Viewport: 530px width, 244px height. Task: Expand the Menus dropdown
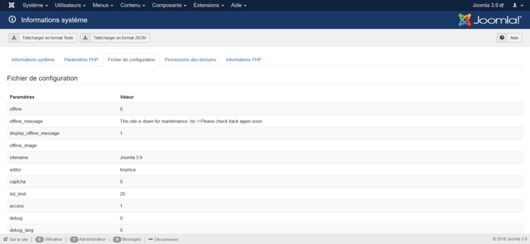tap(103, 5)
